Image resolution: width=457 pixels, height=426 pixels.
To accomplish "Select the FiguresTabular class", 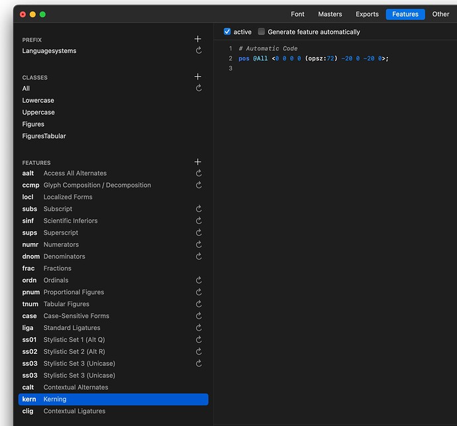I will point(44,136).
